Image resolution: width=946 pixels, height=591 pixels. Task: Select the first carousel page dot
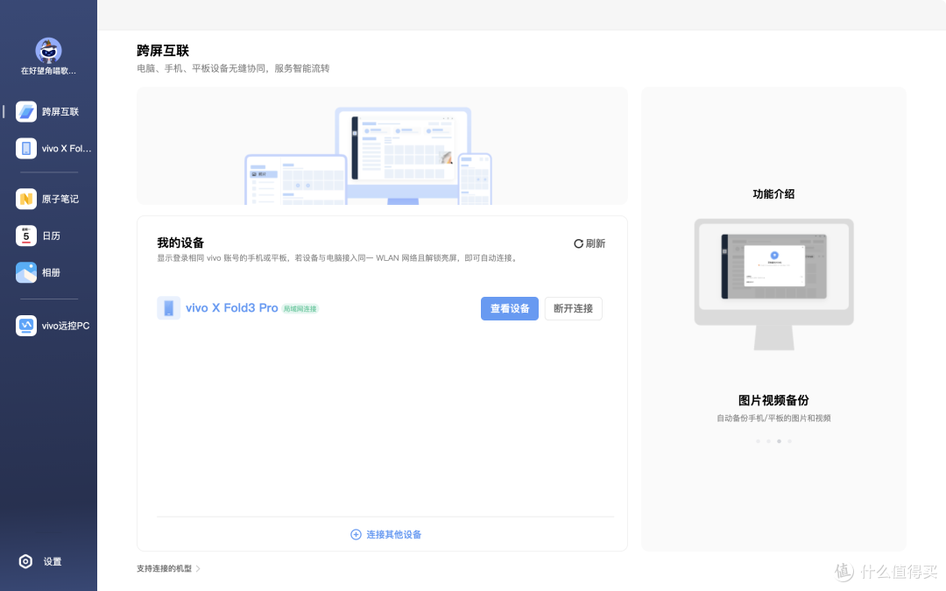tap(758, 441)
